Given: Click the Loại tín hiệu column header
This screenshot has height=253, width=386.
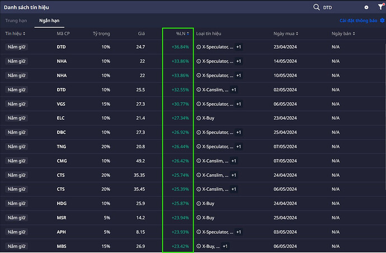Looking at the screenshot, I should pos(209,34).
